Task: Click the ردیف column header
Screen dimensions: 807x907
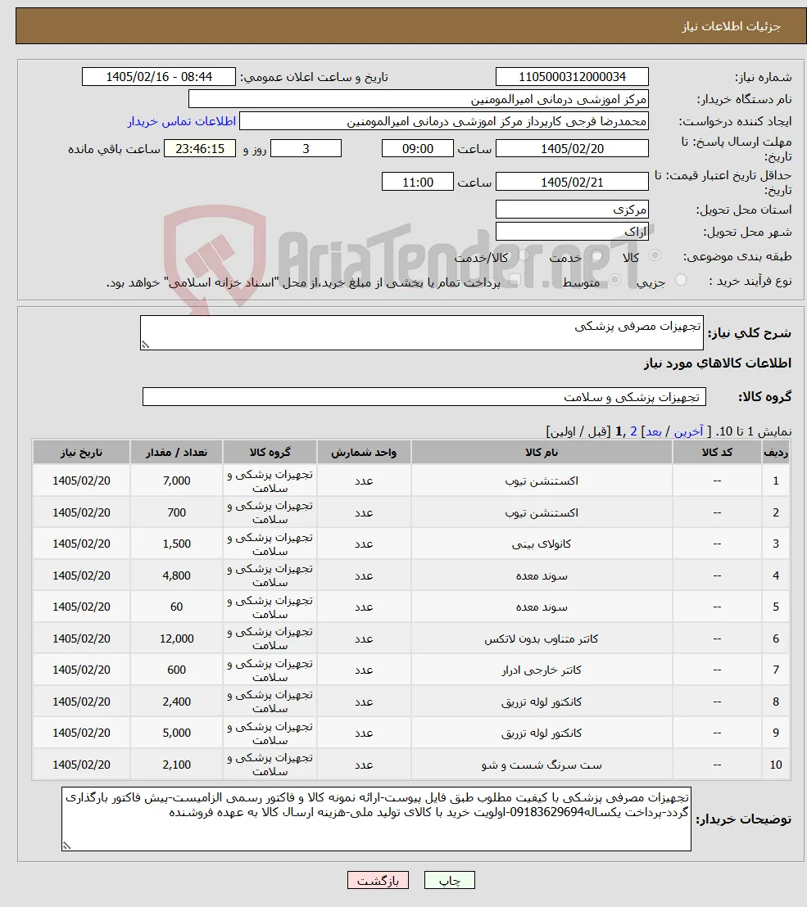Action: click(x=776, y=453)
